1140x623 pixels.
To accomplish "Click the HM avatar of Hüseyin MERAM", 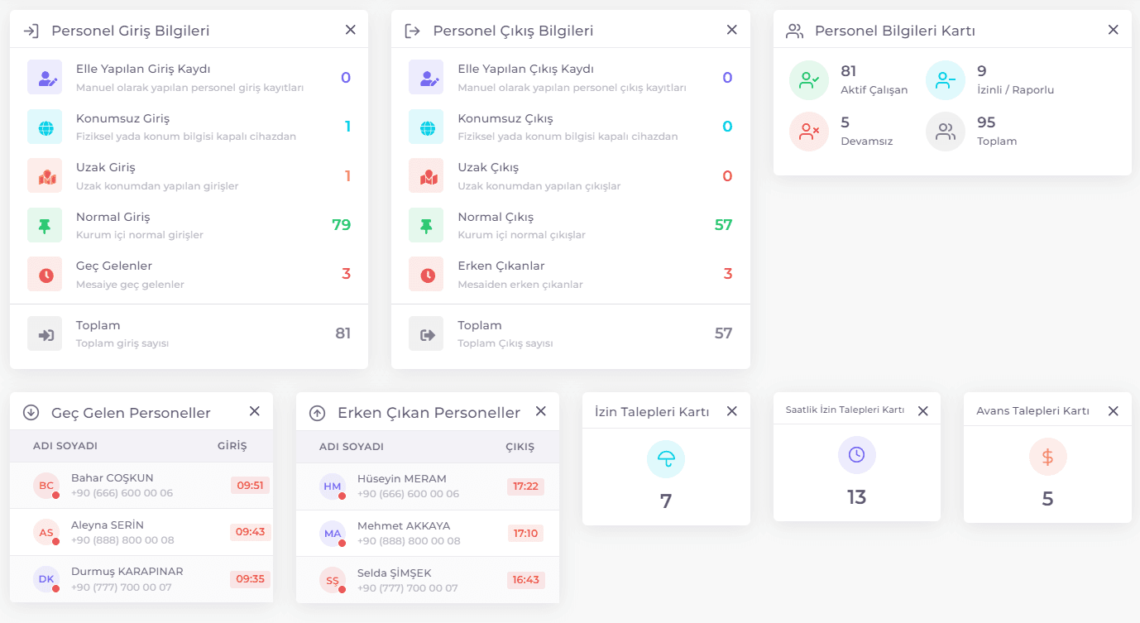I will [x=333, y=486].
